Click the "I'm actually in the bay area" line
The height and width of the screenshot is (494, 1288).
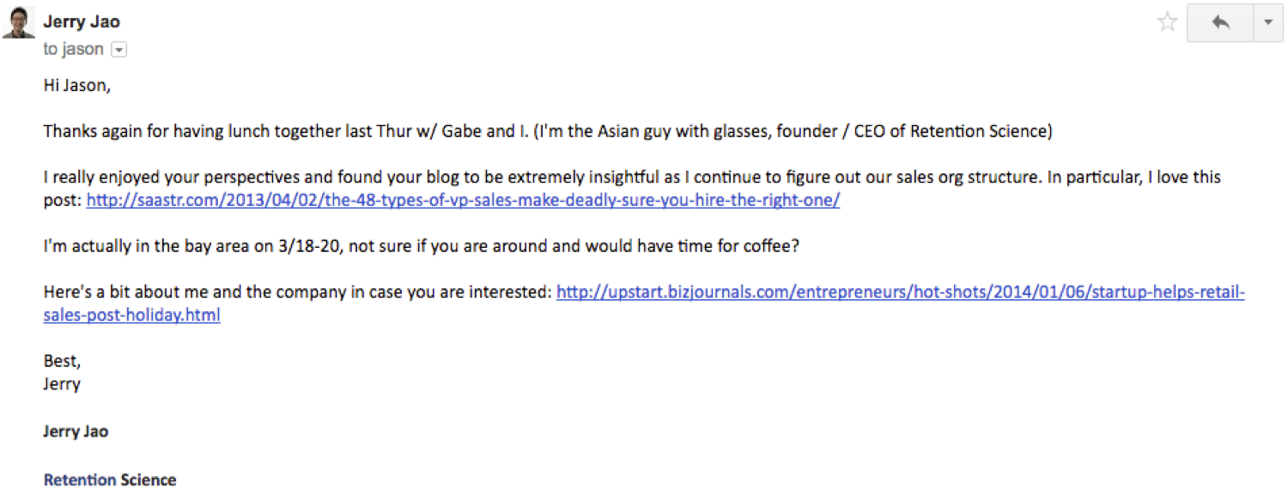pos(421,246)
